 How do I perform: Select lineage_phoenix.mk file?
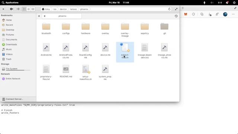click(x=164, y=51)
